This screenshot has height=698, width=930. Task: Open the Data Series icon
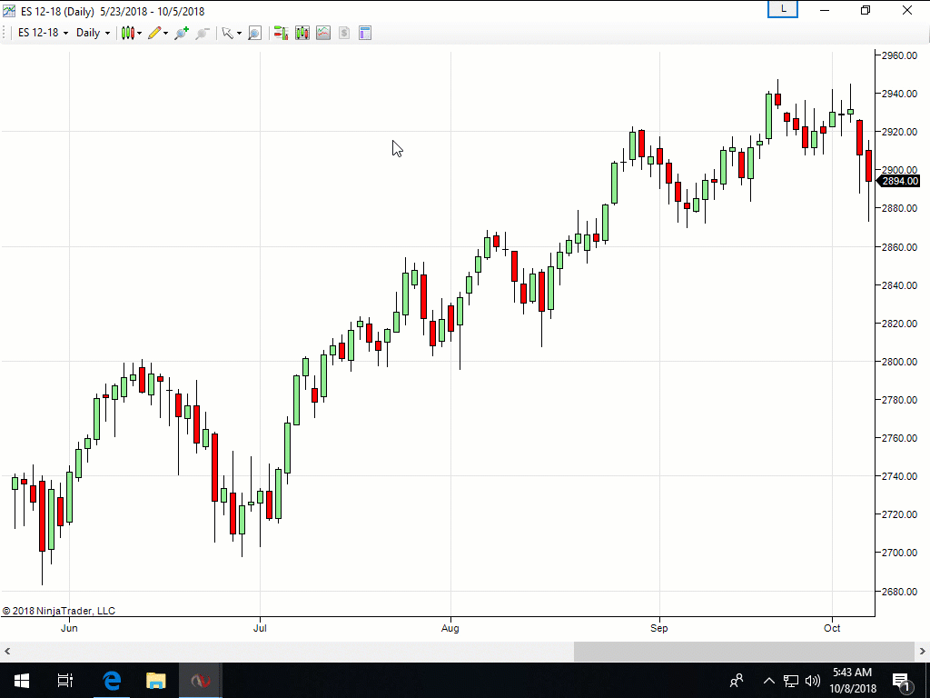pyautogui.click(x=302, y=33)
